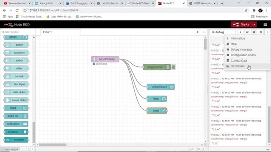Viewport: 271px width, 152px height.
Task: Focus the filter nodes search field
Action: (x=18, y=32)
